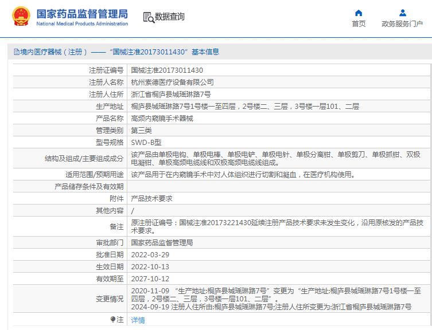The image size is (432, 330).
Task: Click the national emblem logo
Action: (21, 16)
